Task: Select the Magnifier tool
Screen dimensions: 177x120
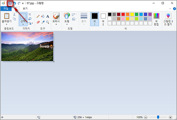Action: [48, 22]
